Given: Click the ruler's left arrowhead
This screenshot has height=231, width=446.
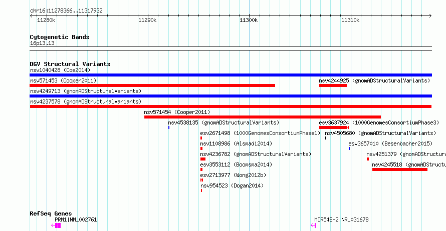Looking at the screenshot, I should click(x=31, y=16).
